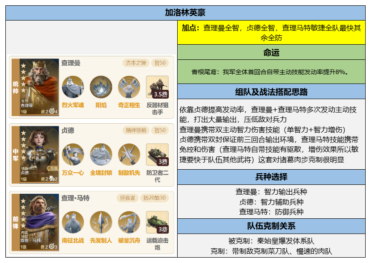Click the 兵种选择 section header
371x263 pixels.
271,177
